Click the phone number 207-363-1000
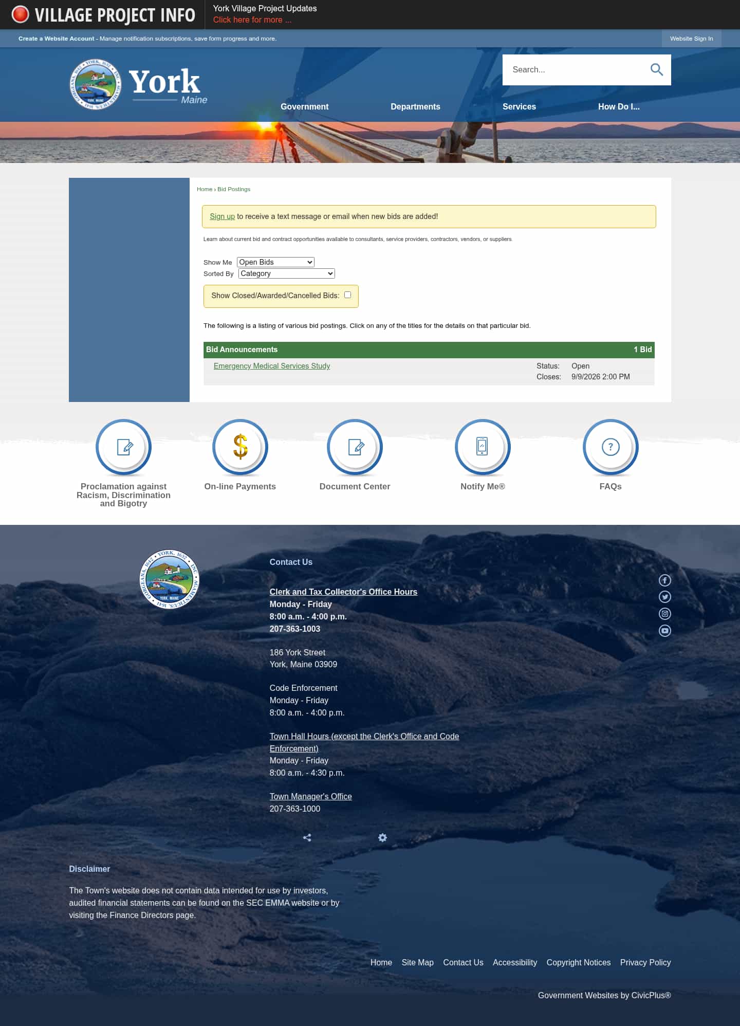Viewport: 740px width, 1026px height. [x=295, y=809]
